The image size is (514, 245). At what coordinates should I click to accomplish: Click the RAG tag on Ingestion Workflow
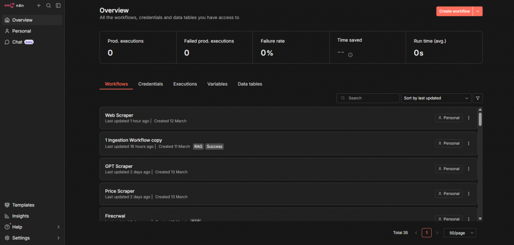pyautogui.click(x=198, y=146)
